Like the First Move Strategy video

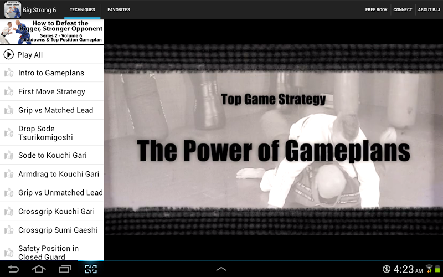pos(9,91)
